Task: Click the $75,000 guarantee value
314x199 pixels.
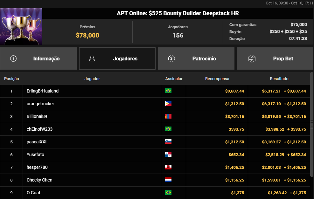Action: (x=299, y=24)
